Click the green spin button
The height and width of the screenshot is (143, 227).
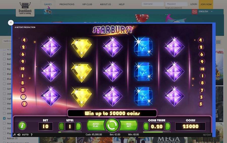coord(112,125)
